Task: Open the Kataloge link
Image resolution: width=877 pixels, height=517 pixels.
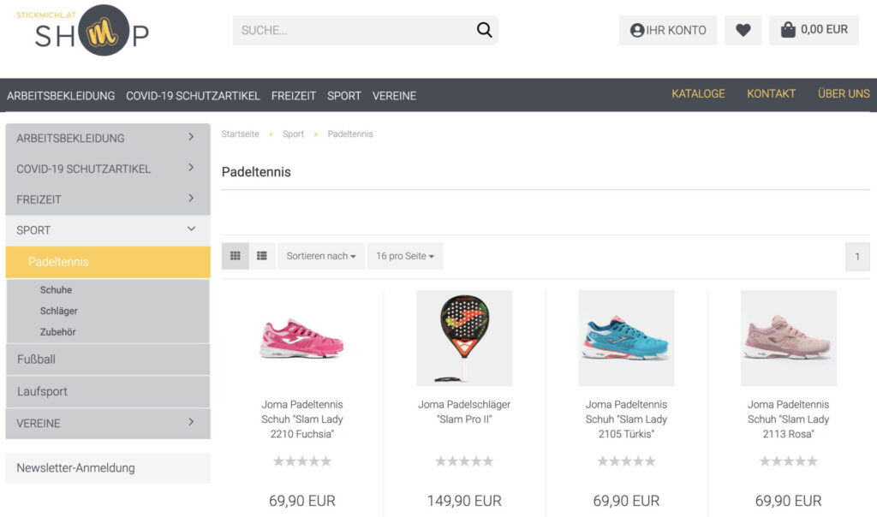Action: (698, 94)
